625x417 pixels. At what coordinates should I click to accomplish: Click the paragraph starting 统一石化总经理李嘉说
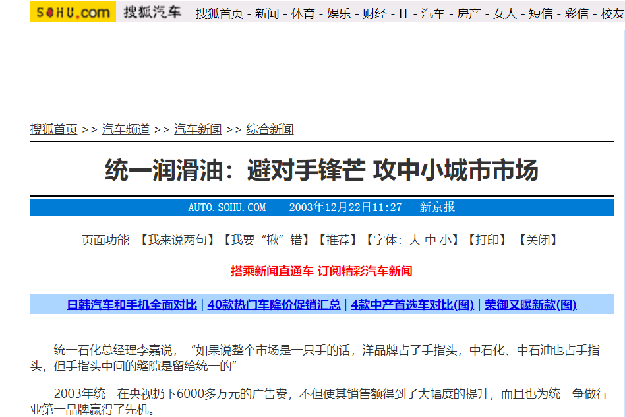(315, 358)
